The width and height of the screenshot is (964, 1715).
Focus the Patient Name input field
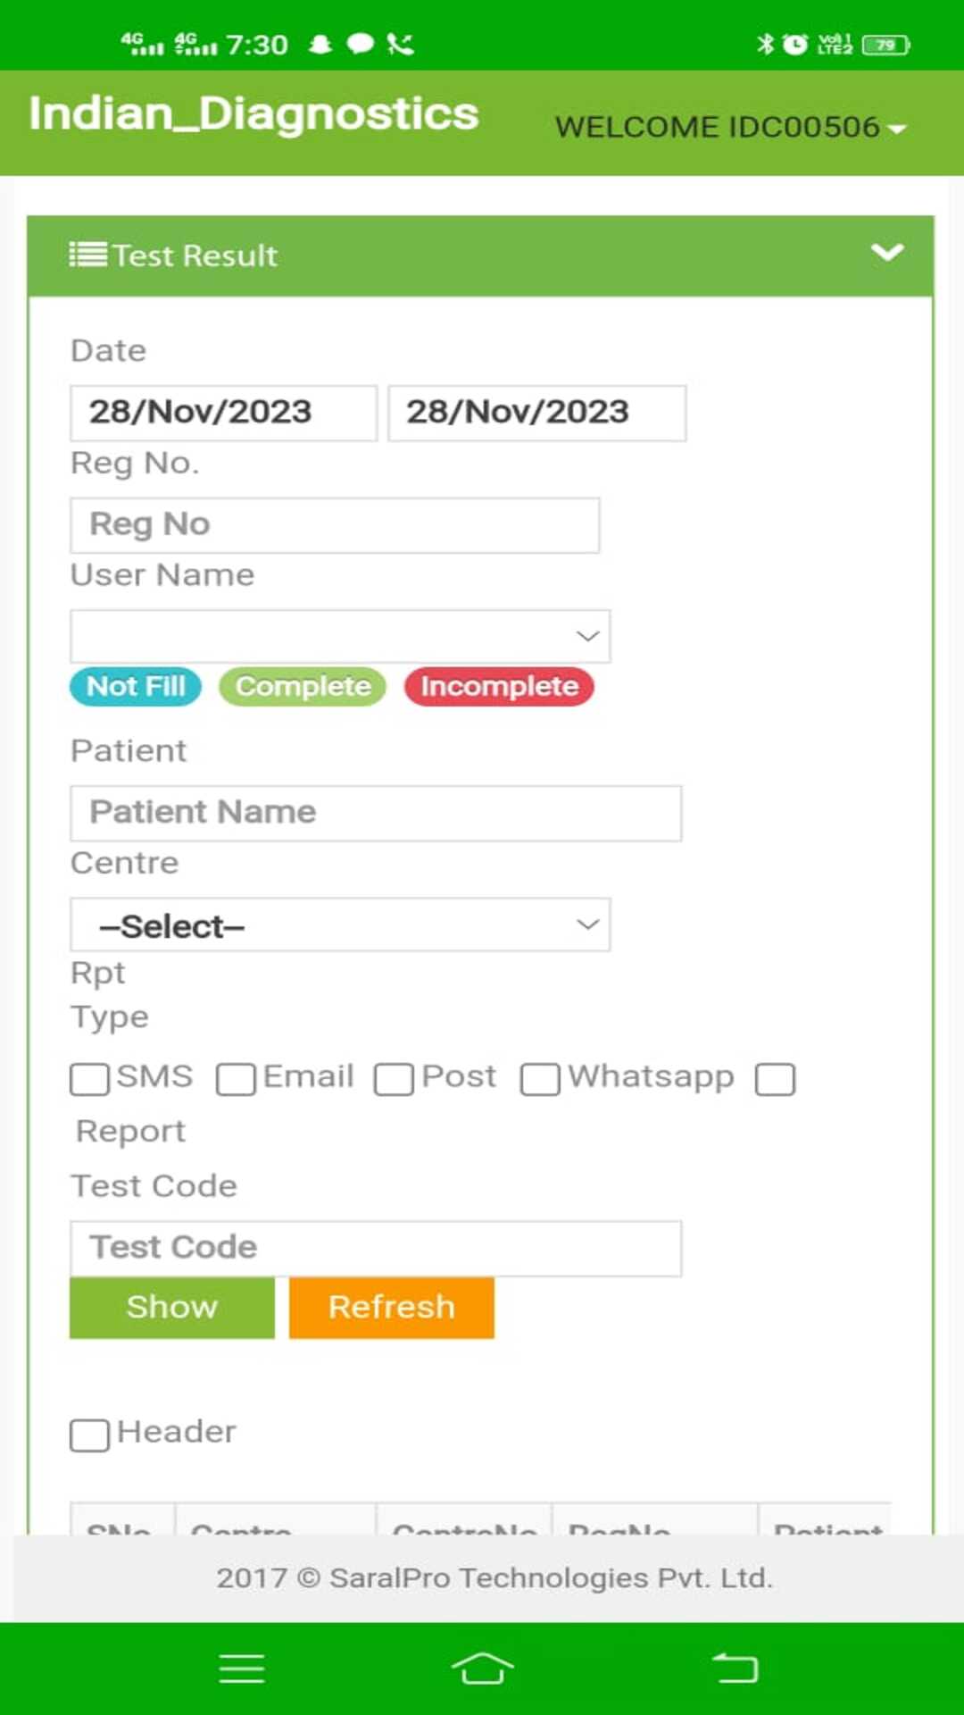pyautogui.click(x=376, y=813)
